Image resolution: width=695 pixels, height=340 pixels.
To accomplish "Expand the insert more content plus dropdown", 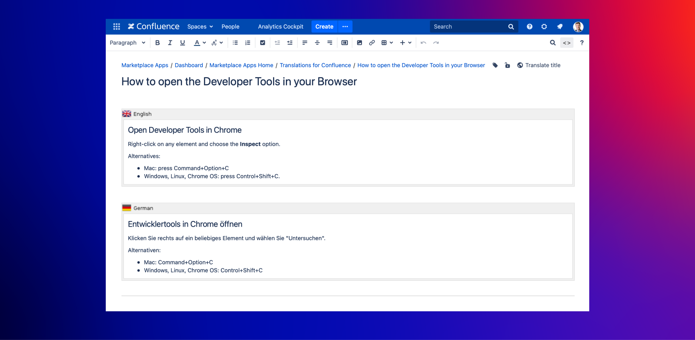I will pyautogui.click(x=406, y=43).
